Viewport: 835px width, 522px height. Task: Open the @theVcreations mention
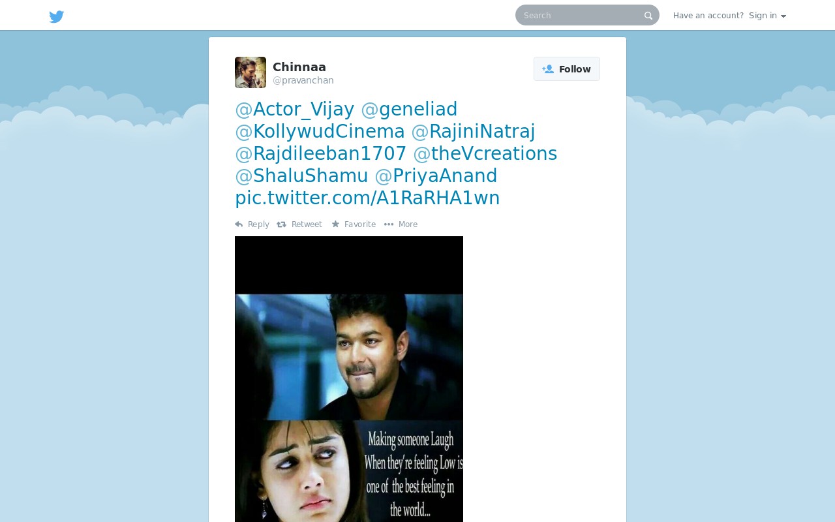coord(485,153)
